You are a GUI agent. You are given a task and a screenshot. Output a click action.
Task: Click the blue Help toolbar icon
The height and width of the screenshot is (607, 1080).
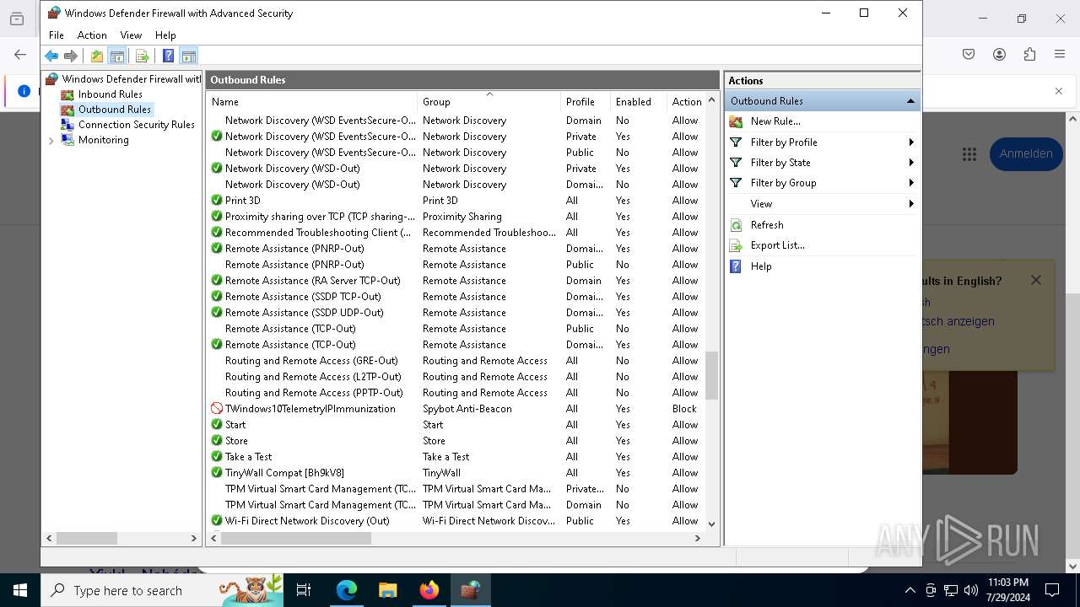click(168, 56)
